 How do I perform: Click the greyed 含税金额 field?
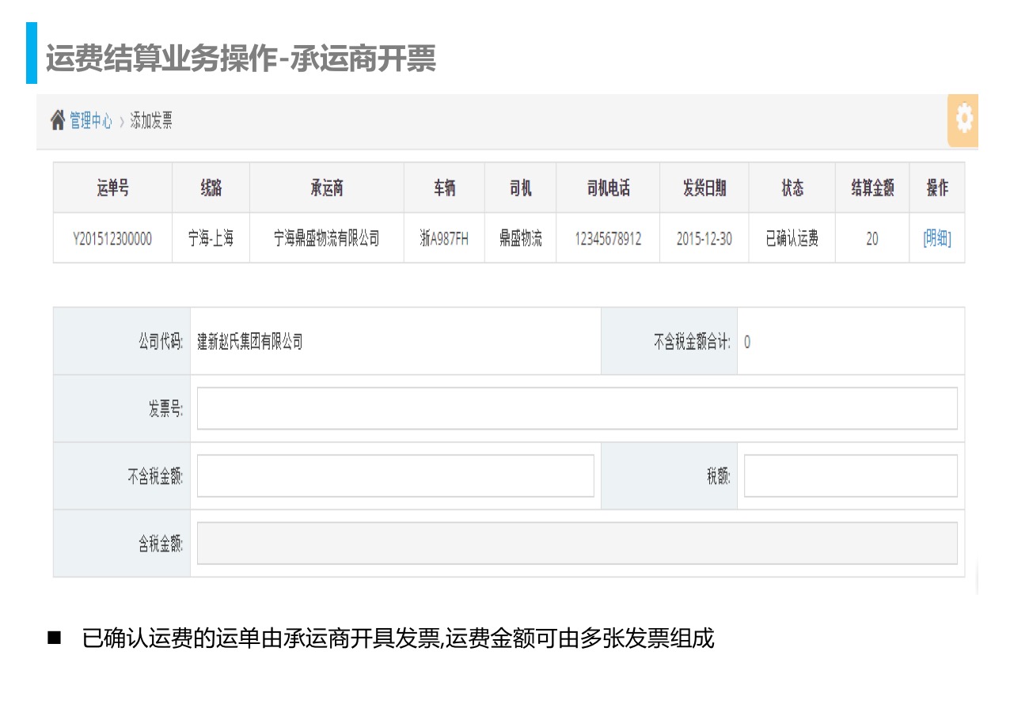(576, 543)
